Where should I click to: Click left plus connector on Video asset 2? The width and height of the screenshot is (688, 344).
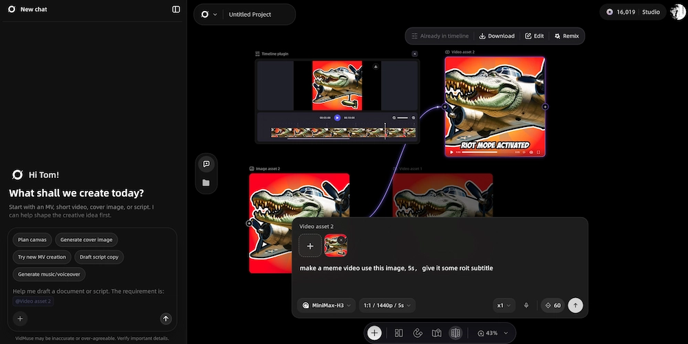point(445,107)
